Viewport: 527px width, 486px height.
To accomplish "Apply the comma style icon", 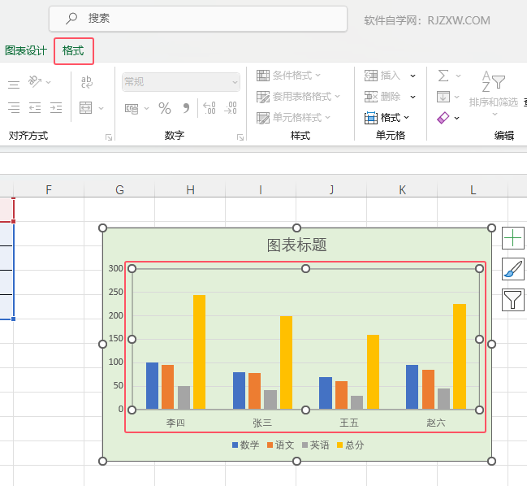I will coord(186,108).
